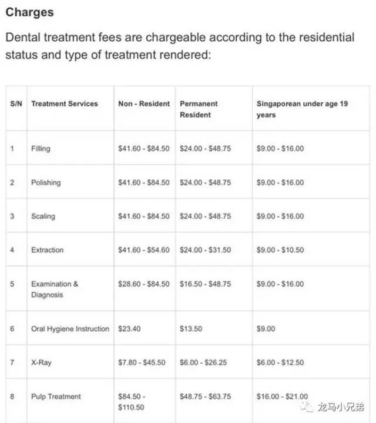Select the Scaling treatment row label
This screenshot has width=376, height=423.
point(43,217)
